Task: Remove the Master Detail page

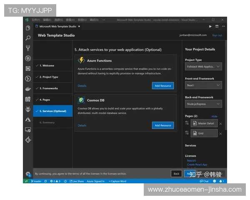Action: 220,124
